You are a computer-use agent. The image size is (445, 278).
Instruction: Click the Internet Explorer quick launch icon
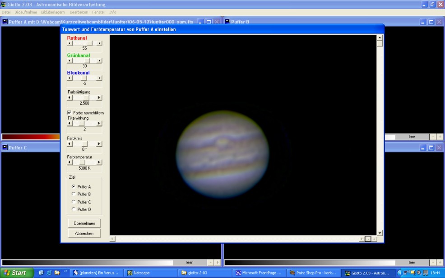tap(49, 273)
